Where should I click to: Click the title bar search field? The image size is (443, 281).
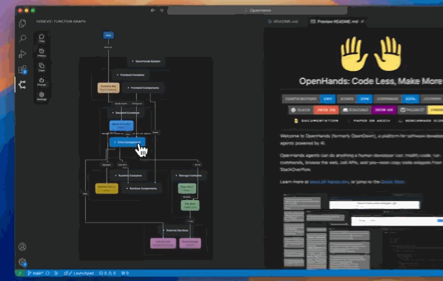click(x=258, y=11)
